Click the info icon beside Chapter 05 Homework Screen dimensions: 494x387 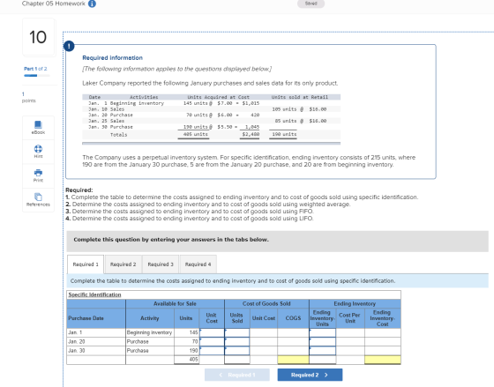tap(92, 4)
